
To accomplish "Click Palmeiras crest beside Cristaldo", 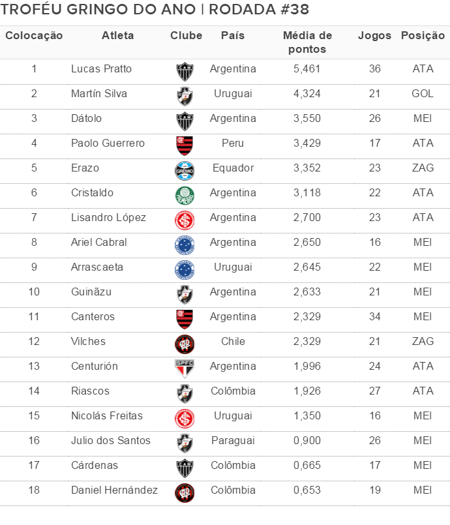I will (x=185, y=196).
